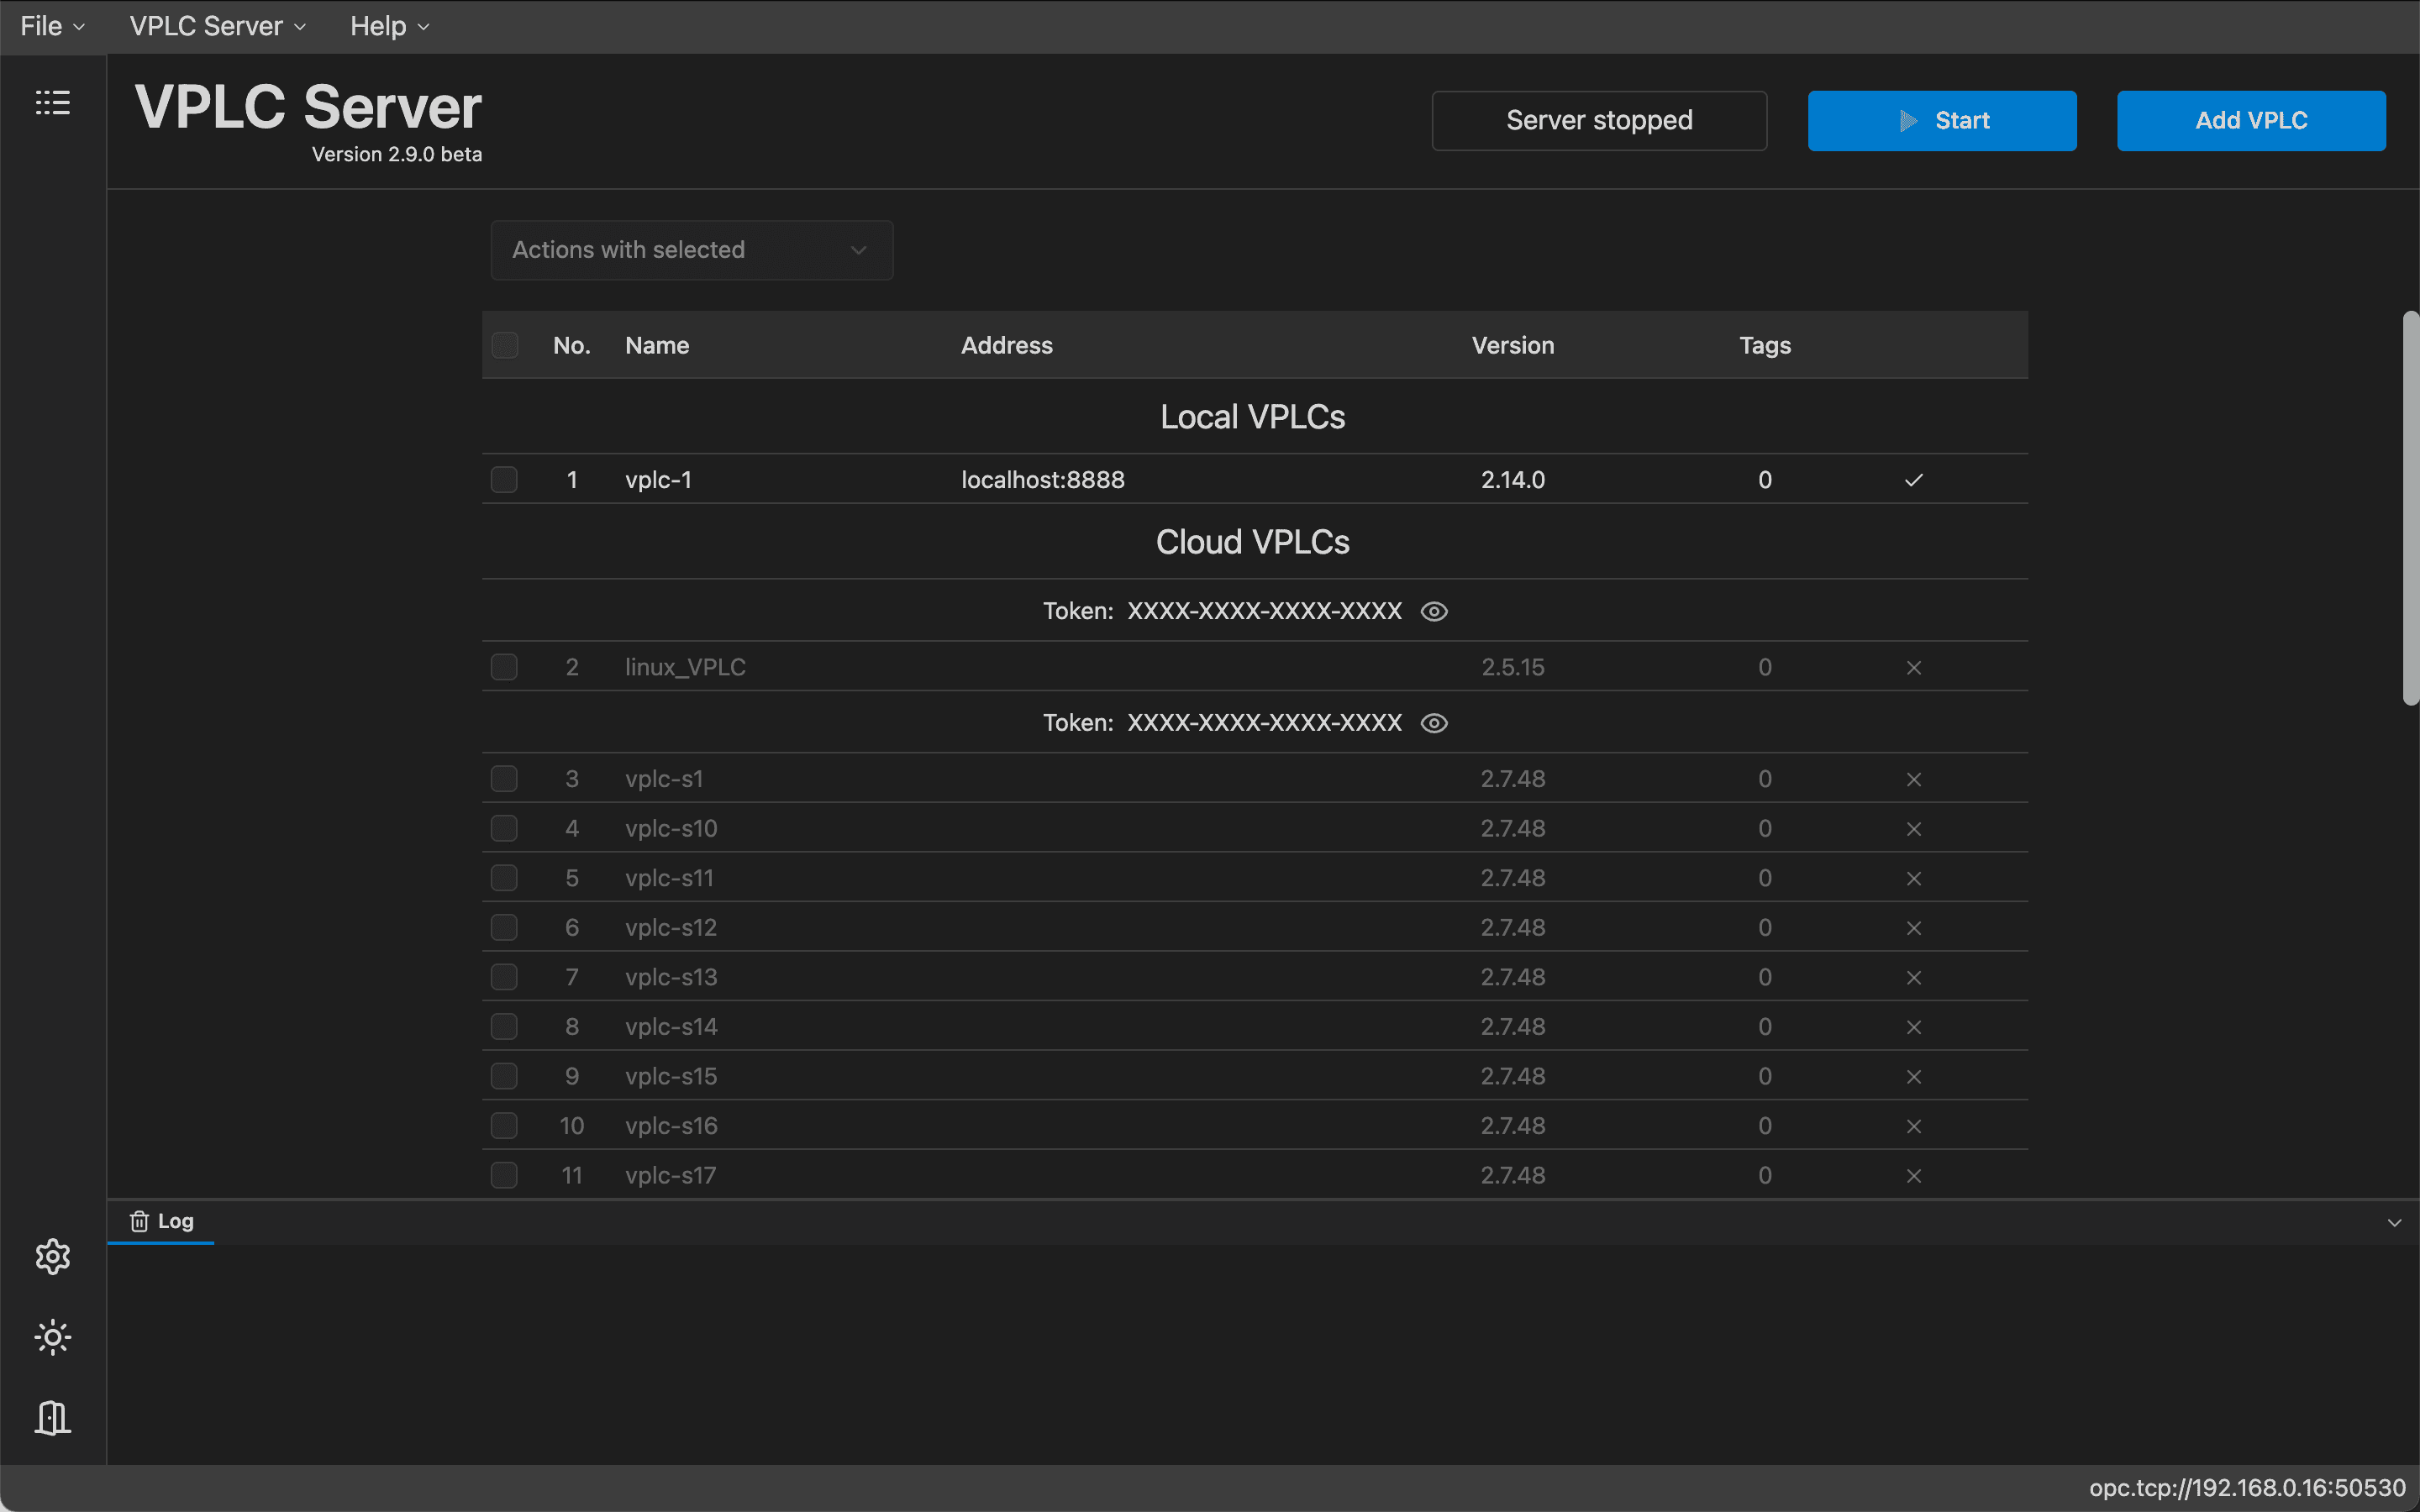This screenshot has width=2420, height=1512.
Task: Click the localhost:8888 address cell
Action: click(x=1043, y=480)
